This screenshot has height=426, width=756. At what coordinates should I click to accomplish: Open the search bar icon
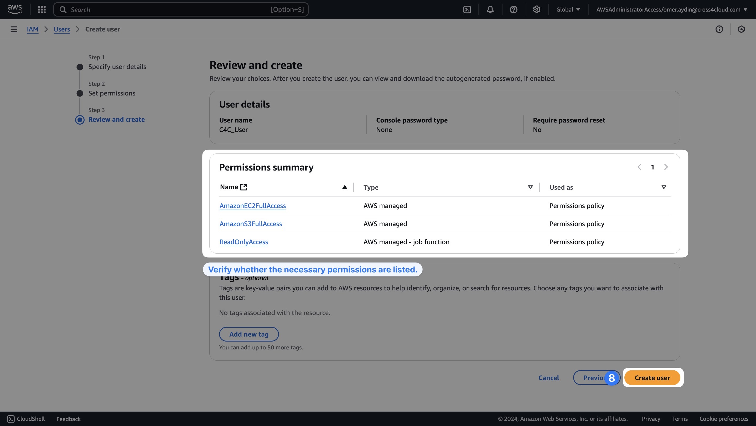pos(62,9)
